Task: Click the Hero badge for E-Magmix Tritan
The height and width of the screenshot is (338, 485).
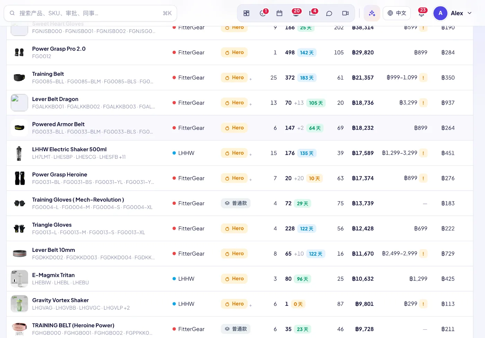Action: coord(234,279)
